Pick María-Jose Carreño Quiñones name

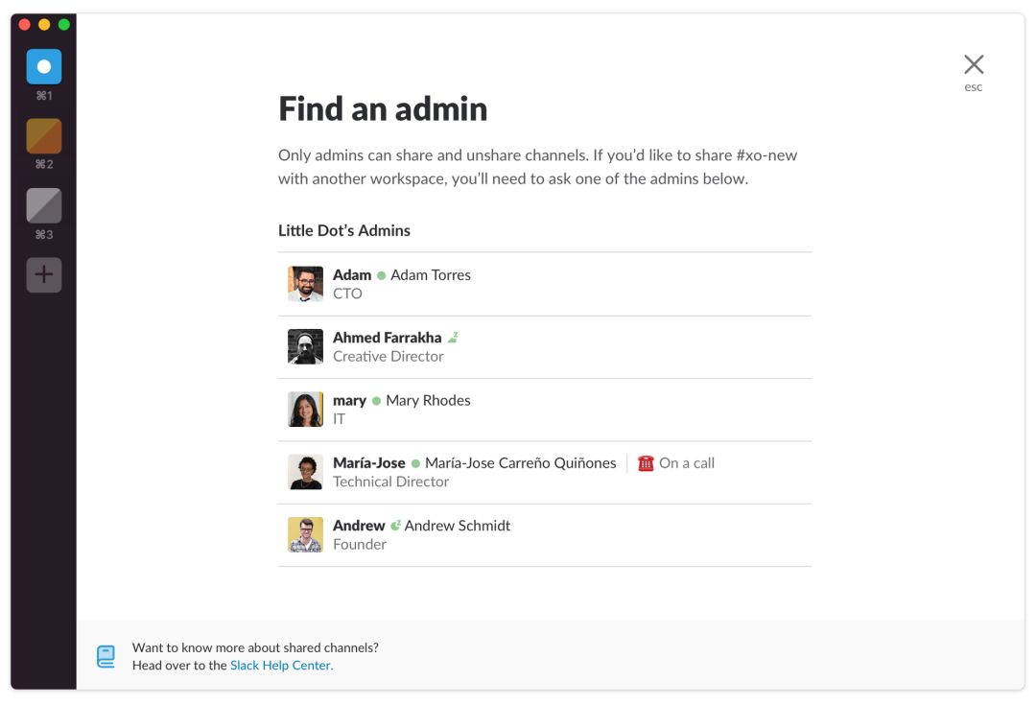click(x=520, y=463)
